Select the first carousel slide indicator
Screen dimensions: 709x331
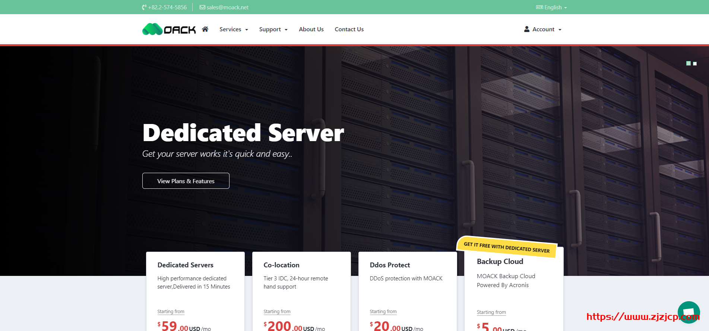pos(689,64)
